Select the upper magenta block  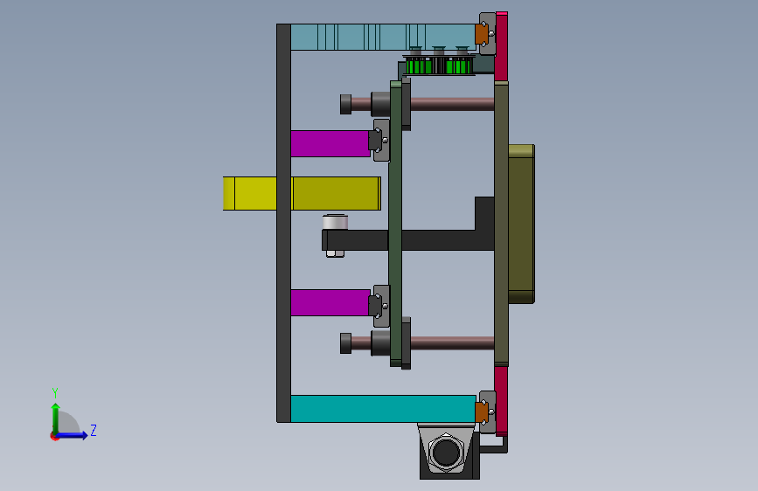click(330, 143)
